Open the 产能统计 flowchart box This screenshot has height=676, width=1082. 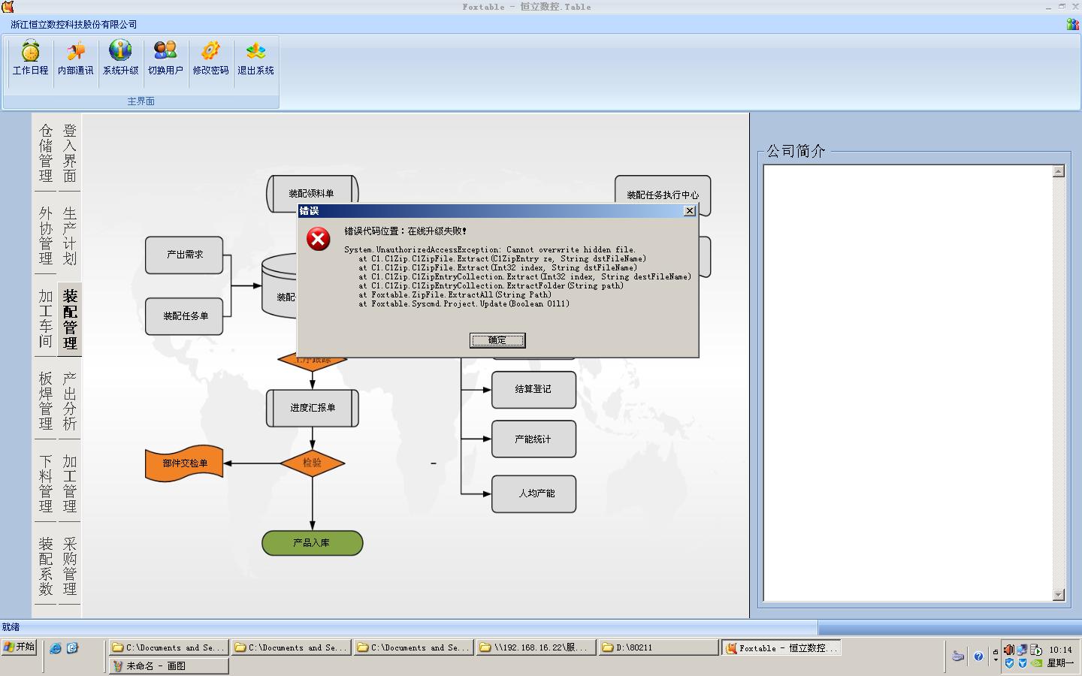[533, 439]
